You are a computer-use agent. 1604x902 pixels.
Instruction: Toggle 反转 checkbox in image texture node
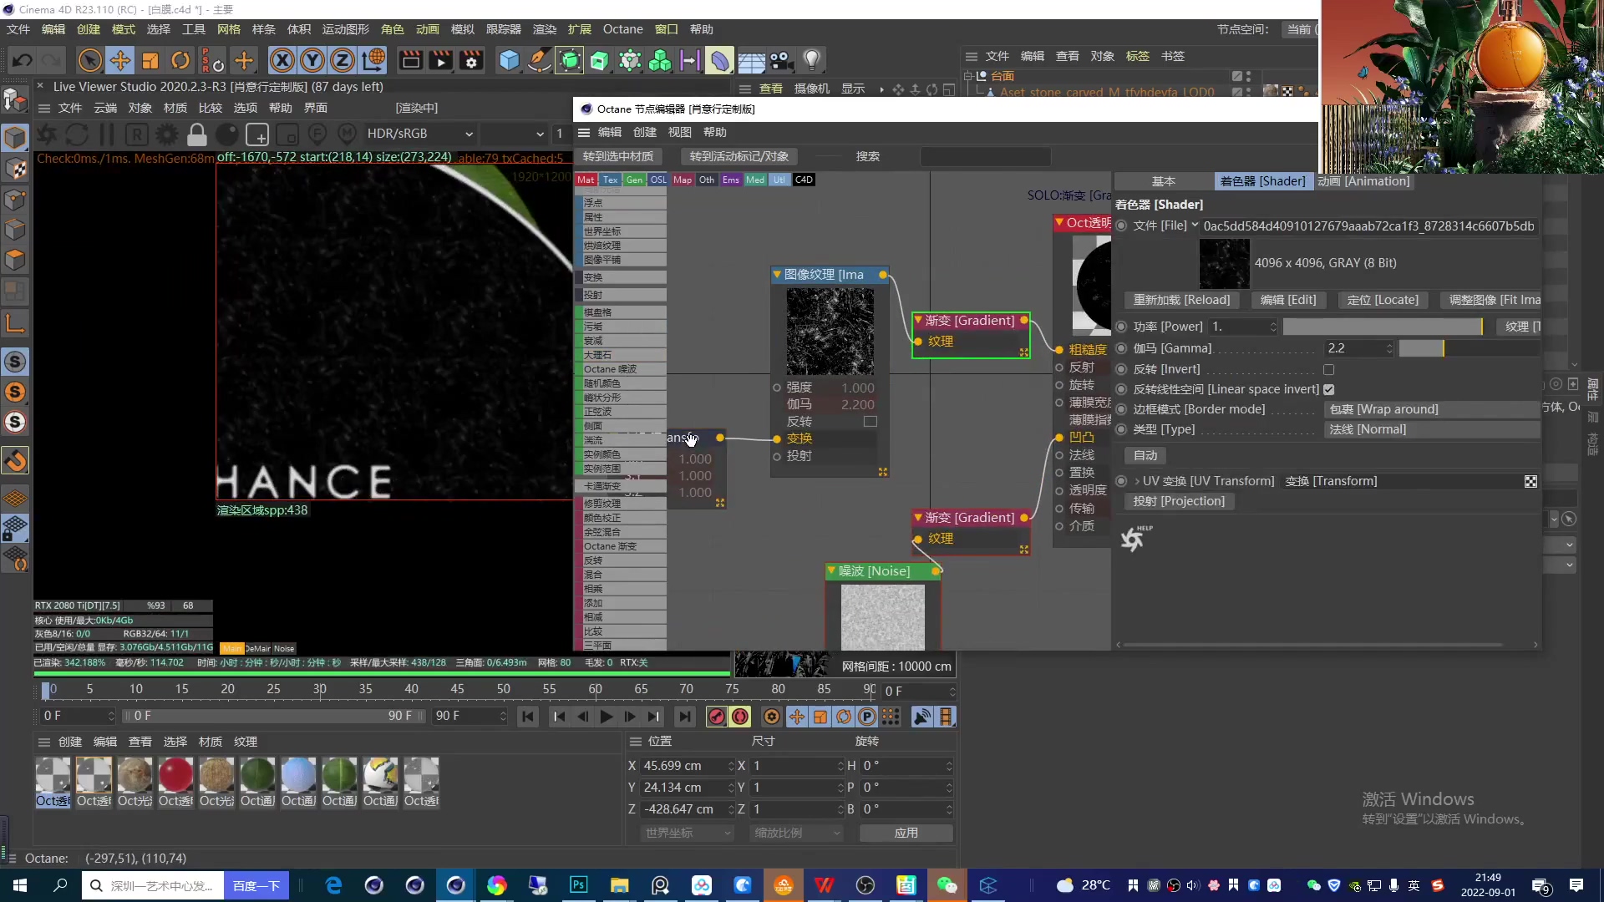tap(870, 422)
